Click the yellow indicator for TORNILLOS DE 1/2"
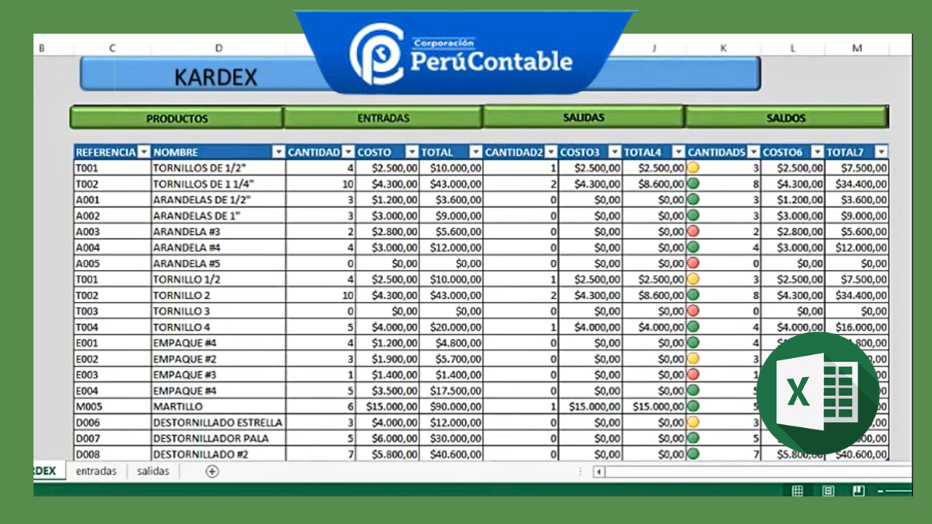 point(692,167)
